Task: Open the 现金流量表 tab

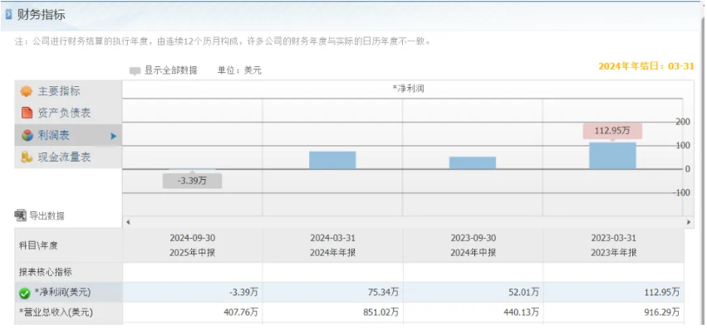Action: tap(68, 157)
